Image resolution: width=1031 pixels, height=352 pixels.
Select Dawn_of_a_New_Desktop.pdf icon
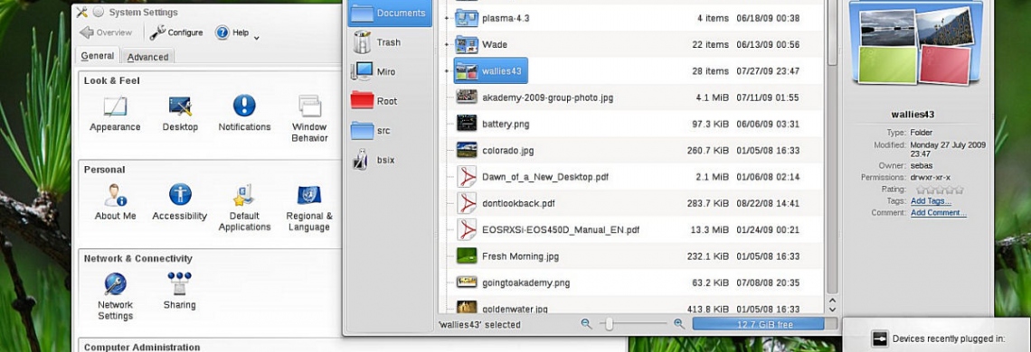[466, 177]
